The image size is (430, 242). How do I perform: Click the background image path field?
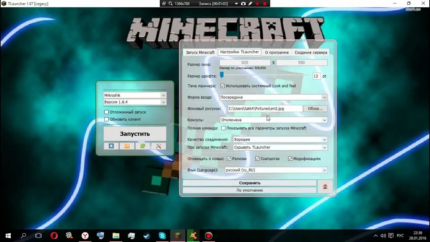pyautogui.click(x=265, y=109)
